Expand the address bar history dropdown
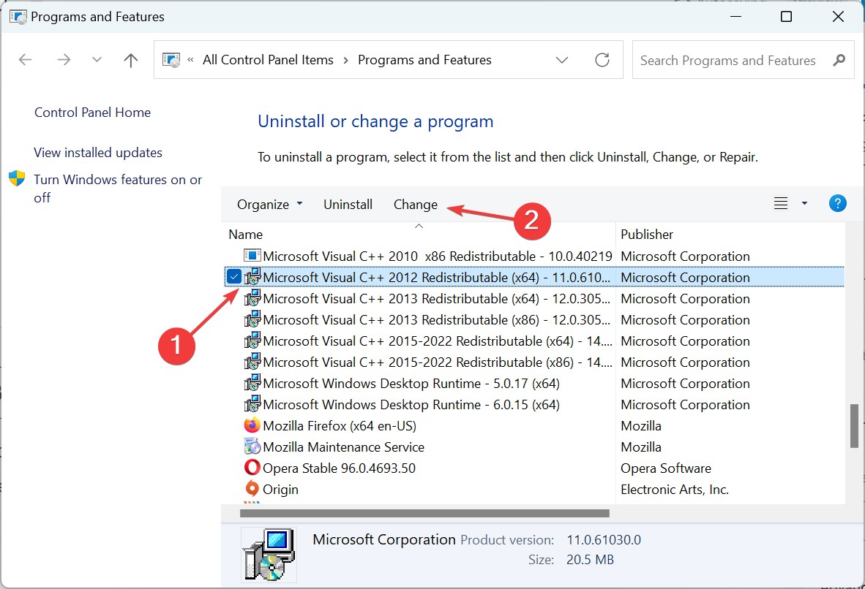Viewport: 865px width, 589px height. click(x=562, y=59)
